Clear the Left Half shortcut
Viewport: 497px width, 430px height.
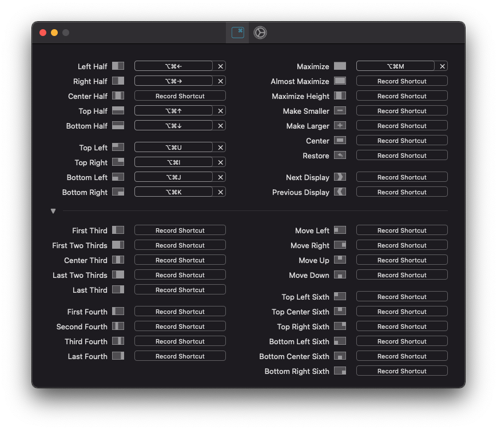[x=220, y=66]
